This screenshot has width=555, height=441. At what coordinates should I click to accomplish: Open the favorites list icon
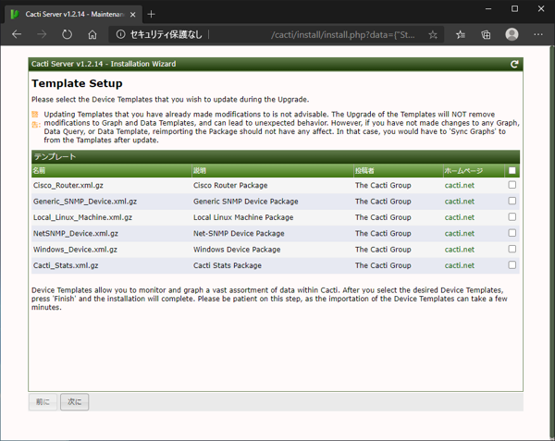[461, 34]
